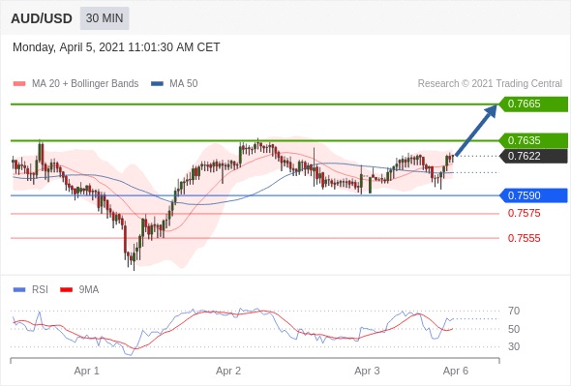Viewport: 571px width, 387px height.
Task: Click the 0.7555 support level label
Action: point(524,238)
